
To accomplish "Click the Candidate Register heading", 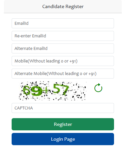I will pos(63,6).
